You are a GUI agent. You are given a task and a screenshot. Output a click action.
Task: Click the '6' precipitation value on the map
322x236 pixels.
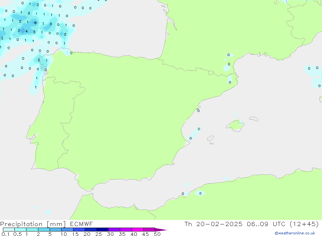coord(35,23)
